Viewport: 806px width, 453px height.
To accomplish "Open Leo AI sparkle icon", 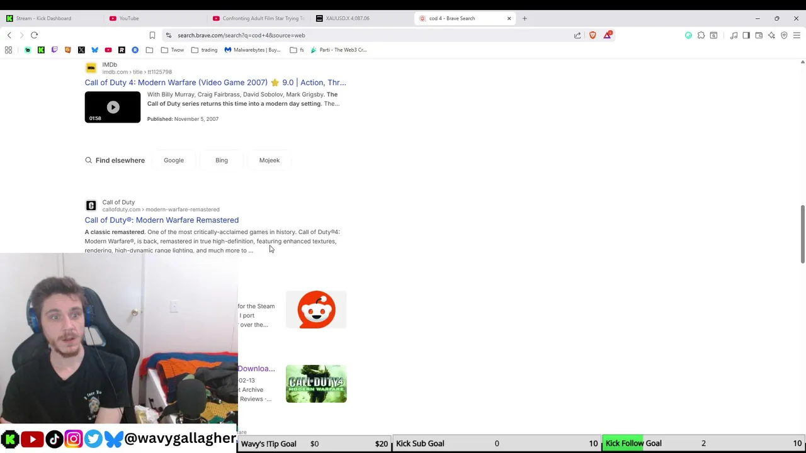I will point(771,35).
